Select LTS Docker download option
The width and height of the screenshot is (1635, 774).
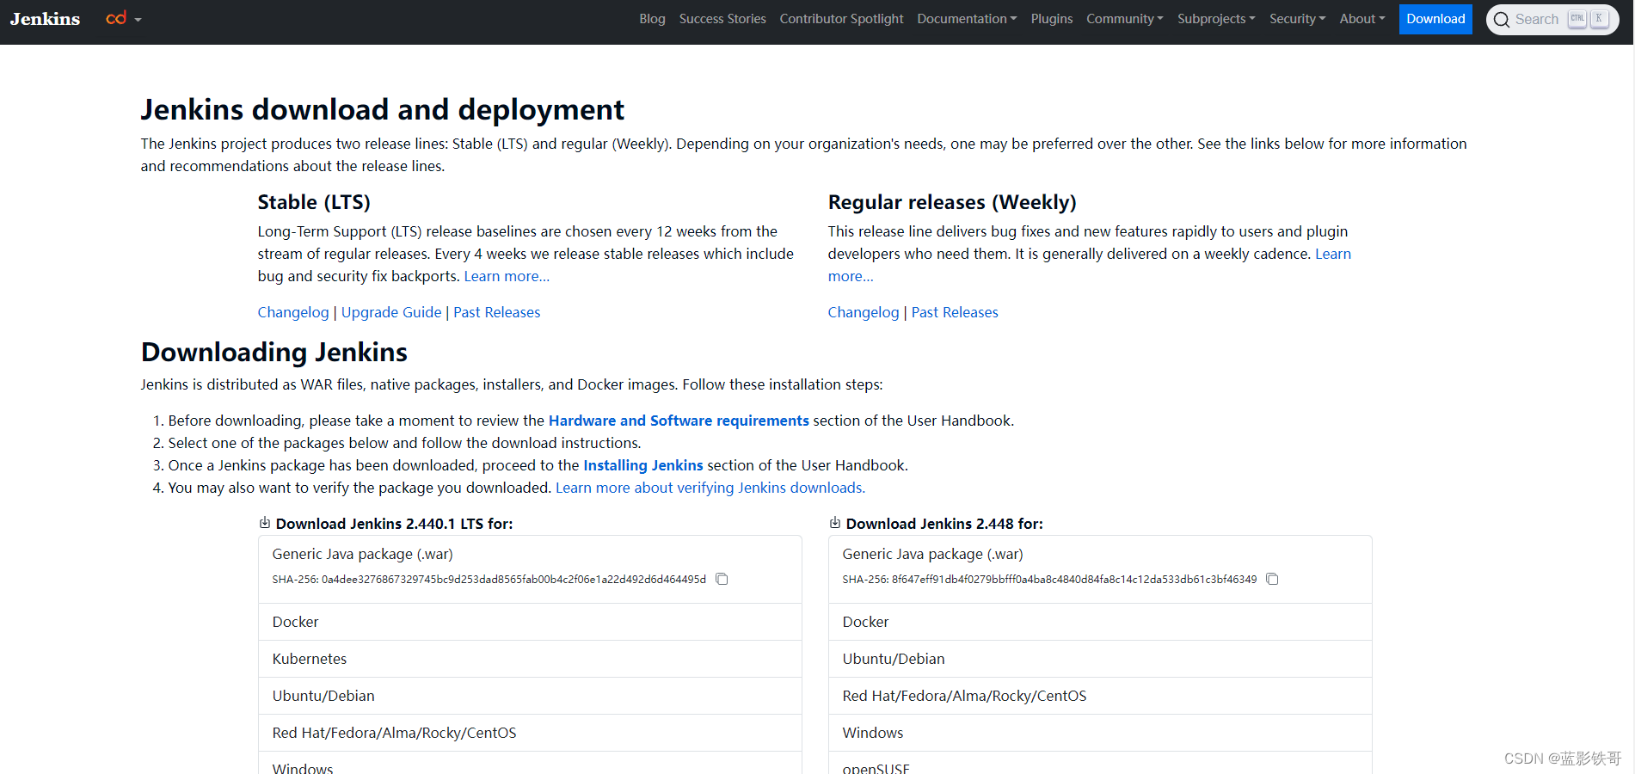coord(530,622)
